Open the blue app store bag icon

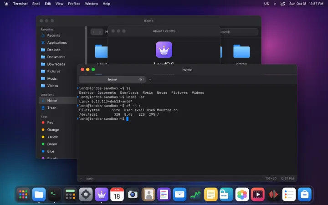(x=305, y=195)
